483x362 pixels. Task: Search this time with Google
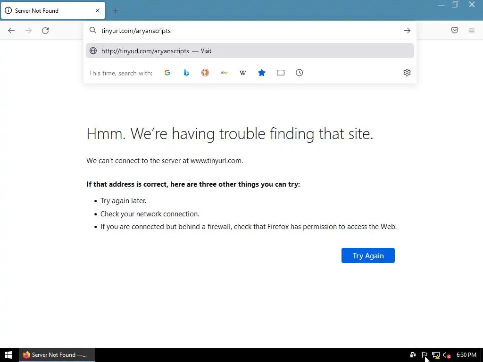click(x=167, y=73)
